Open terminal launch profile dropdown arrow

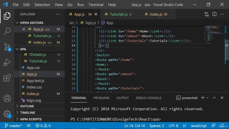pyautogui.click(x=208, y=98)
